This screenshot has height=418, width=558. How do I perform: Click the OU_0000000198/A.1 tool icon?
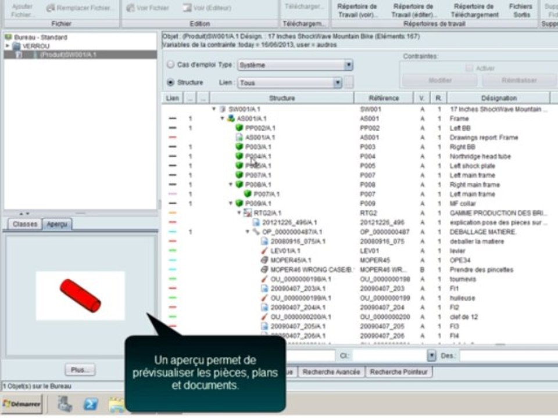264,279
